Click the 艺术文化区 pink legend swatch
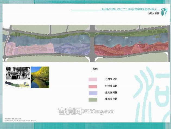The width and height of the screenshot is (171, 129). click(x=93, y=79)
